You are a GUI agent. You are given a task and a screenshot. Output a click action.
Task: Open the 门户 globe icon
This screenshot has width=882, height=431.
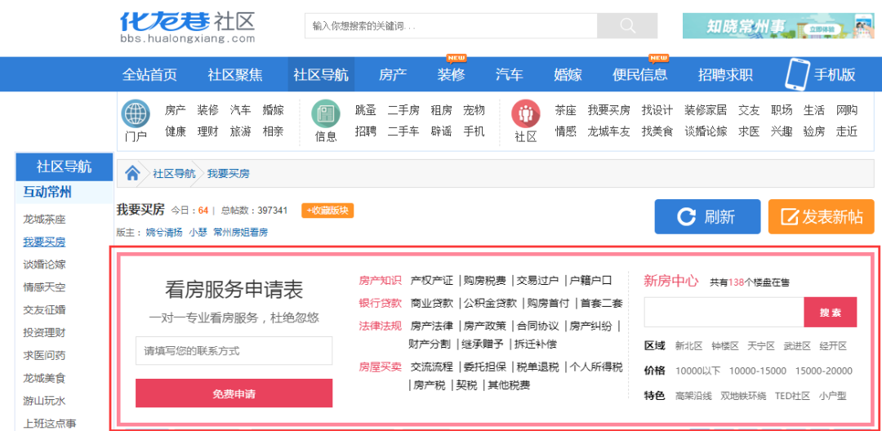[x=136, y=114]
